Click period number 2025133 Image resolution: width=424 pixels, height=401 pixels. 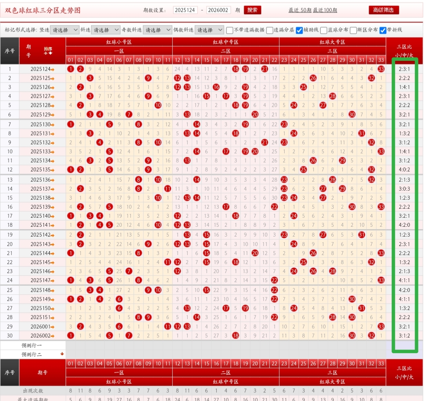click(40, 151)
